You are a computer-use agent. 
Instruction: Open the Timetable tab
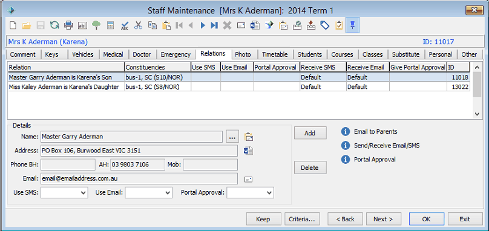[275, 54]
